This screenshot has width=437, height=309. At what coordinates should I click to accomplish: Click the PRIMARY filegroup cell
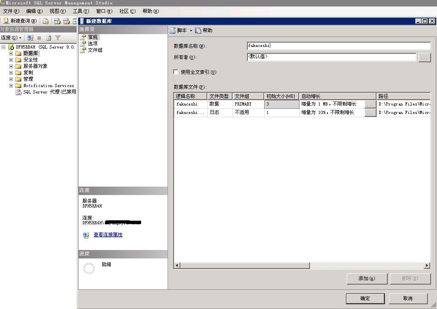point(248,104)
